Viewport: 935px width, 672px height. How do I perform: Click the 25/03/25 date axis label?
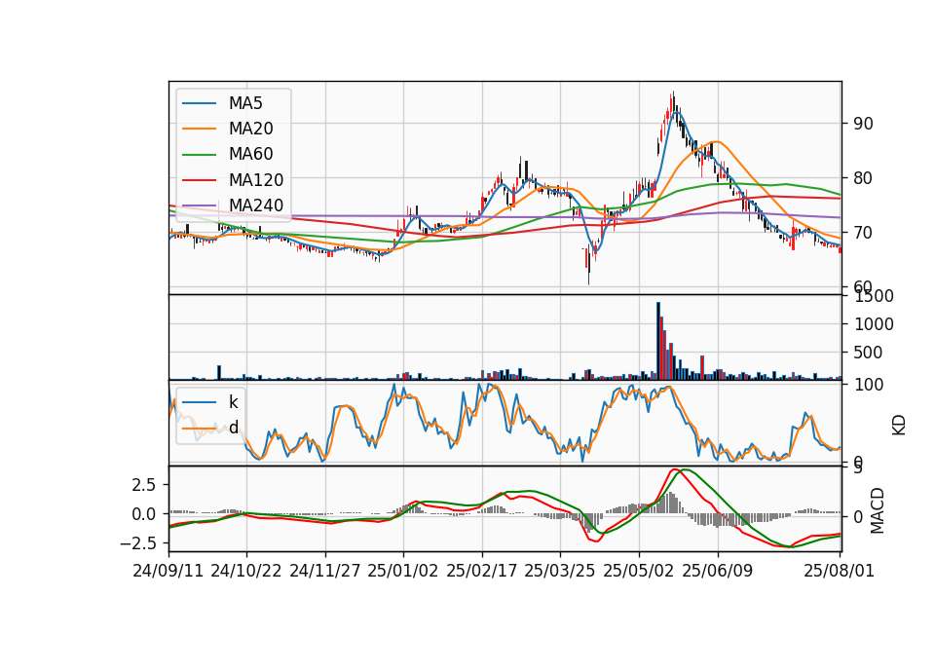pyautogui.click(x=560, y=571)
